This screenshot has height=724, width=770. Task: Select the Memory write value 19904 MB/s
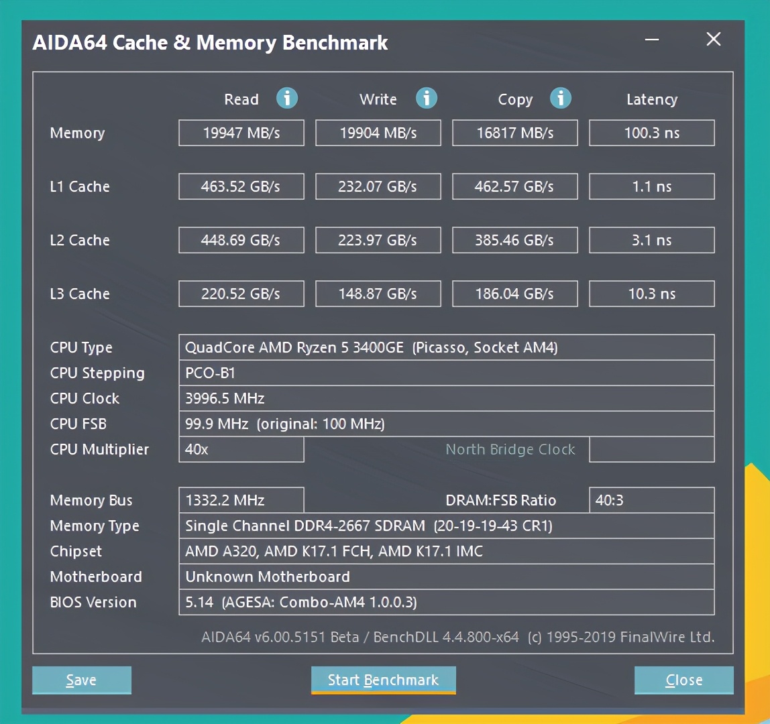coord(378,133)
